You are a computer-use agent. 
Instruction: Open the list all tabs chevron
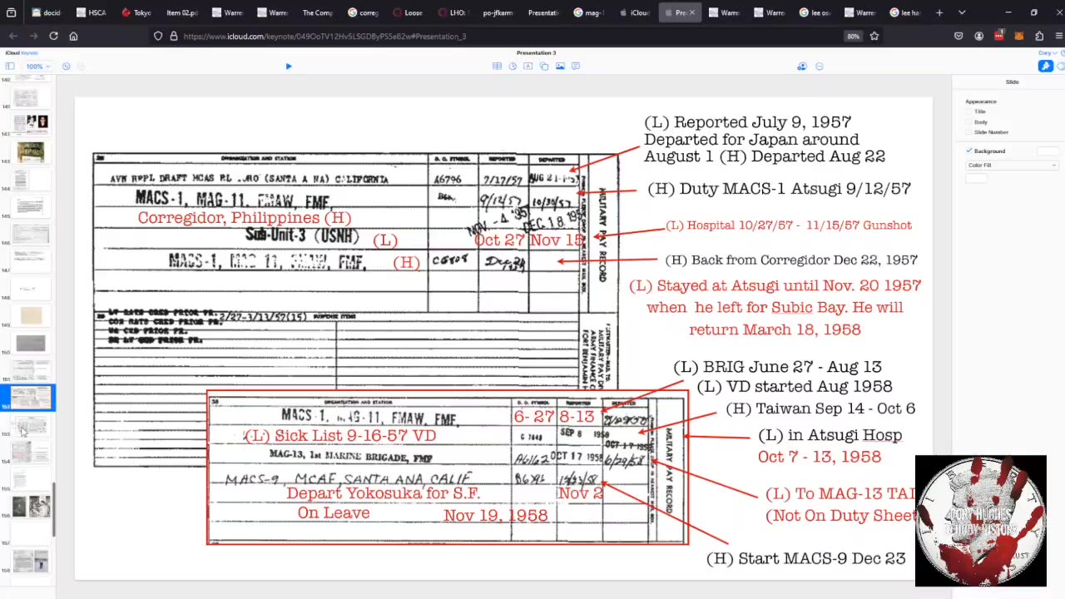pyautogui.click(x=962, y=12)
